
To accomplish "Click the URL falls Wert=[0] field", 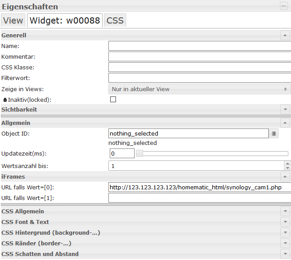I will tap(199, 187).
